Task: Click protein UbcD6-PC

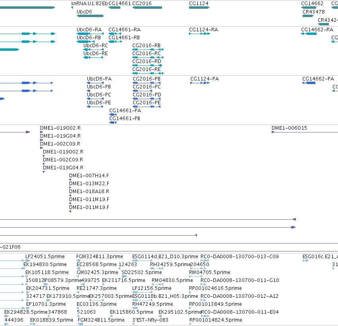Action: click(x=95, y=99)
